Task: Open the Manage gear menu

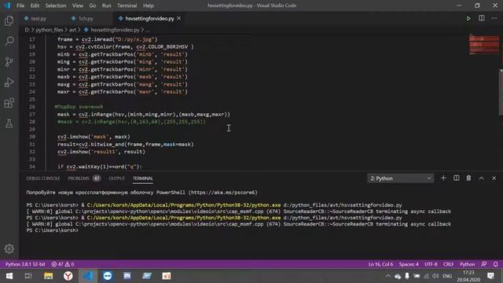Action: [9, 248]
